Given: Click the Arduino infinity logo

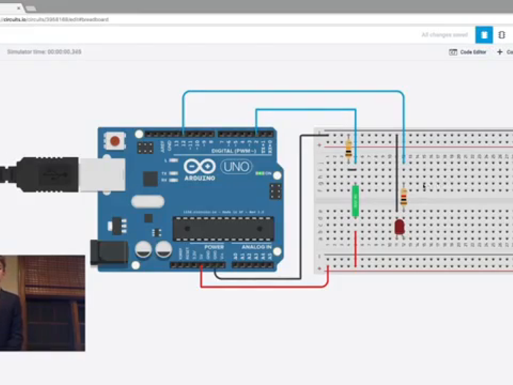Looking at the screenshot, I should click(200, 166).
